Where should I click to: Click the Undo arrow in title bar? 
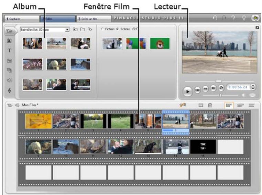click(215, 18)
